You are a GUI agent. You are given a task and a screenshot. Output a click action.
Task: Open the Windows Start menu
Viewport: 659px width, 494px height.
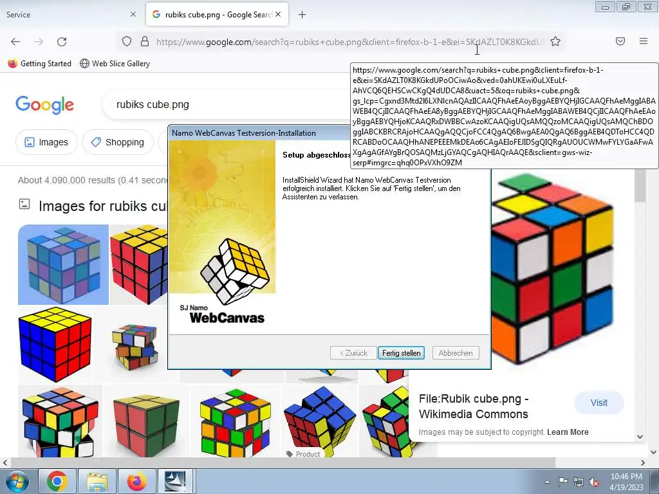(17, 482)
